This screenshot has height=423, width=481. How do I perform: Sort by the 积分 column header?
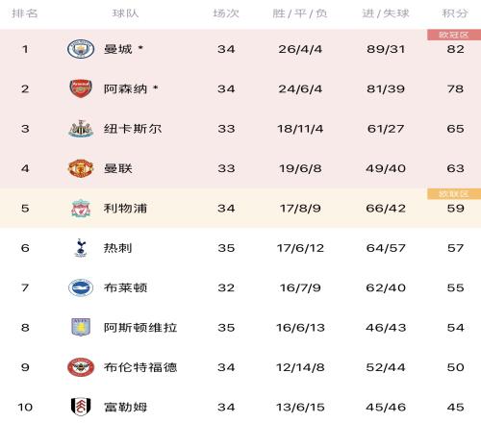pyautogui.click(x=455, y=13)
